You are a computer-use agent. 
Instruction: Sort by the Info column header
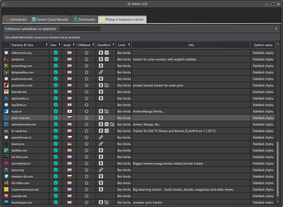[191, 45]
